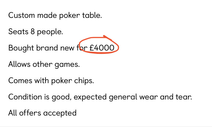Click the words "Bought brand new"
The image size is (212, 127).
[41, 48]
